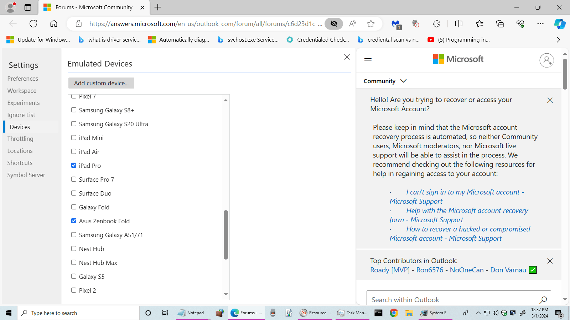Switch to the Throttling settings tab
Screen dimensions: 570x320
(20, 139)
